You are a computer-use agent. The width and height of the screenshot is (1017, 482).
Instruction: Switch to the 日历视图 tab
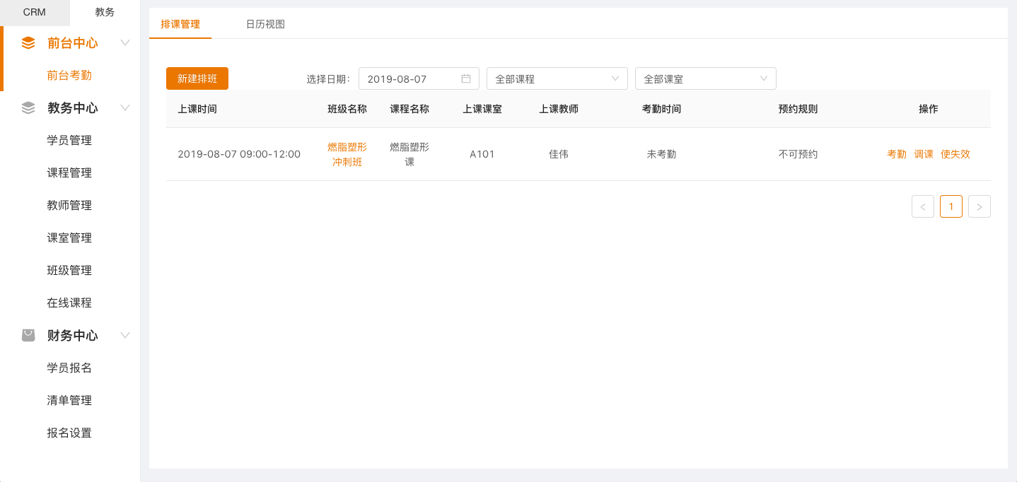pyautogui.click(x=265, y=24)
